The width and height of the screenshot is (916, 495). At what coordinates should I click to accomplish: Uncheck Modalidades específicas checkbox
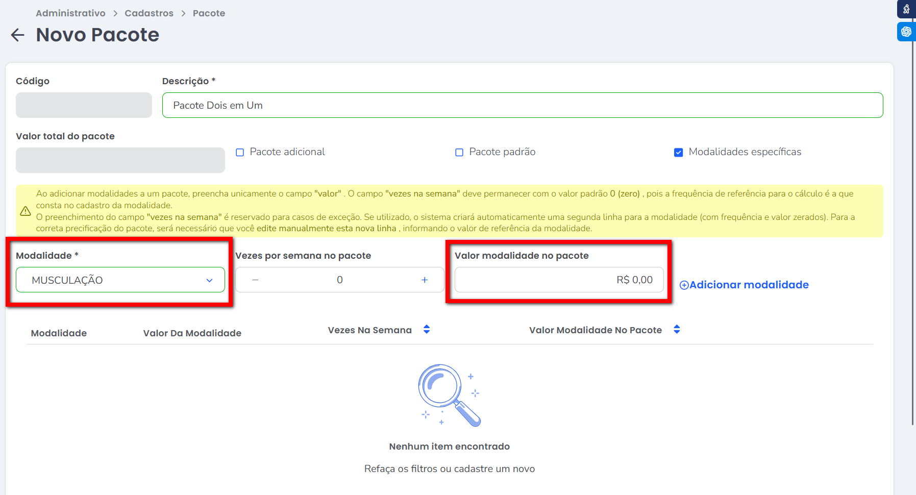(678, 153)
